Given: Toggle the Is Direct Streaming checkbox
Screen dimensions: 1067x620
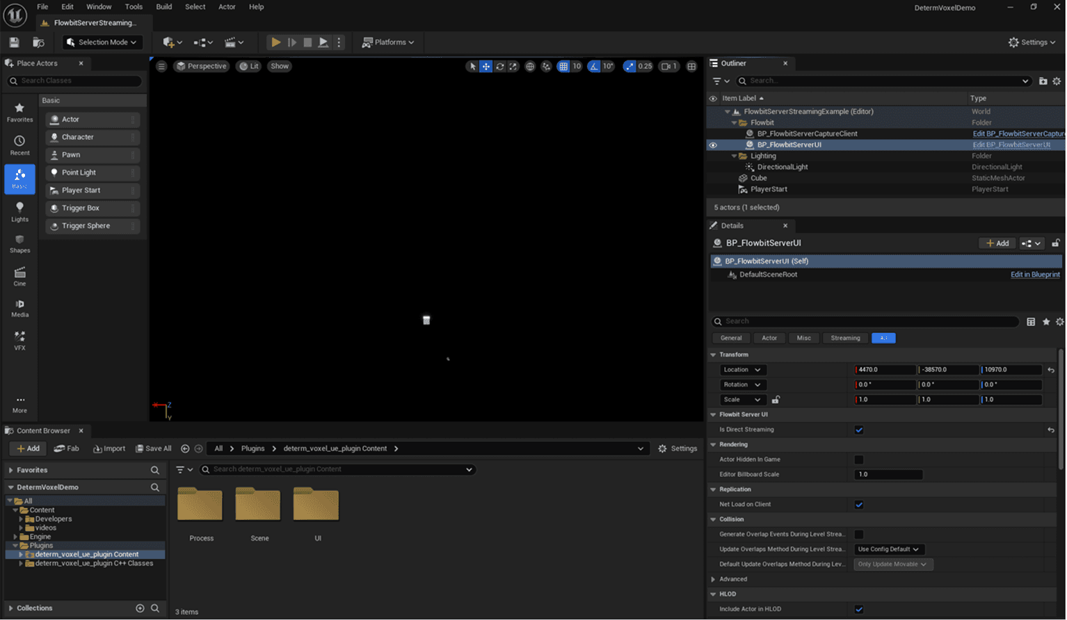Looking at the screenshot, I should click(859, 430).
